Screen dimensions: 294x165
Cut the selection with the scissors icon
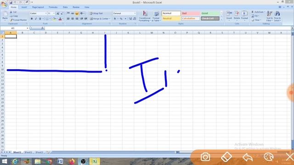coord(11,12)
